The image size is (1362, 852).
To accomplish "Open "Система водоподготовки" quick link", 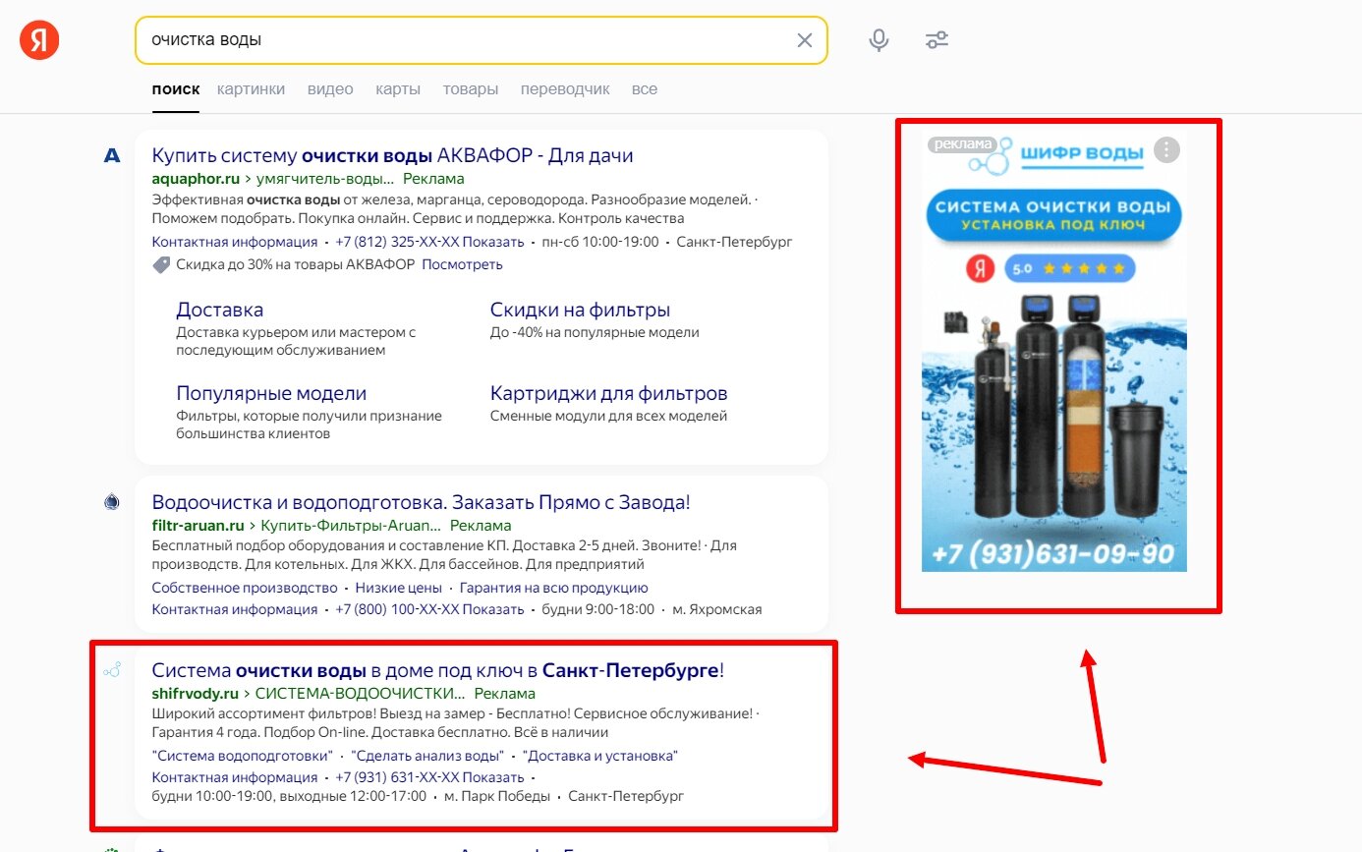I will point(242,756).
